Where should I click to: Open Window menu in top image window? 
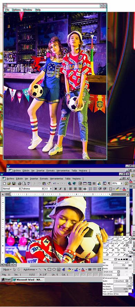pos(27,10)
